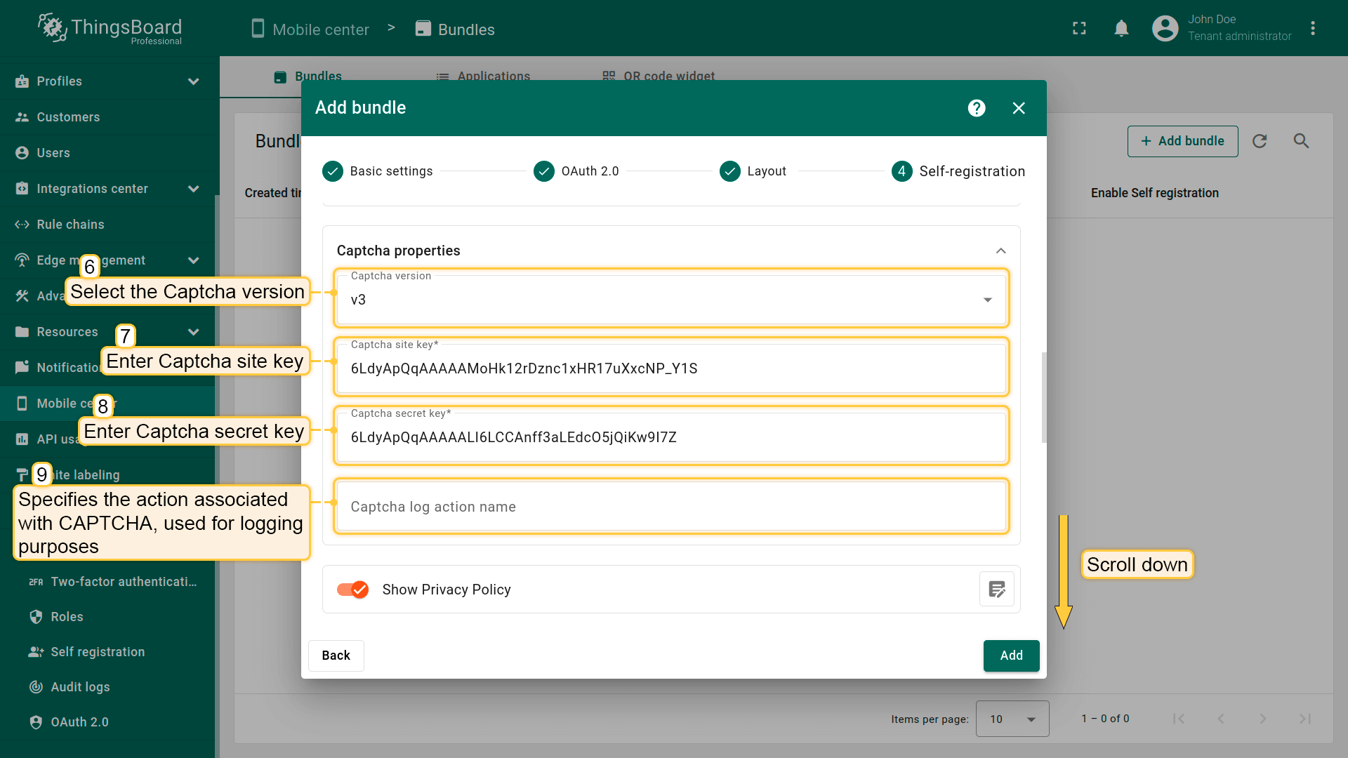The height and width of the screenshot is (758, 1348).
Task: Click the help question mark icon
Action: (977, 108)
